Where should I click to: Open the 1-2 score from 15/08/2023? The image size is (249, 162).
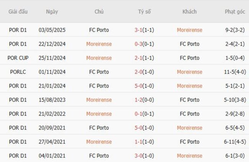tap(139, 100)
